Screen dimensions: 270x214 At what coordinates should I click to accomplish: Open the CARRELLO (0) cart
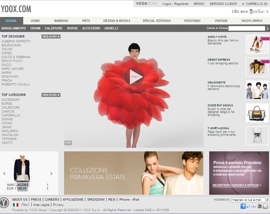click(257, 4)
